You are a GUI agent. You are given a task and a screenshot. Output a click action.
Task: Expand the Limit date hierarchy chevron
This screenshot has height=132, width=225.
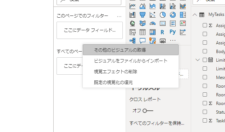198,60
